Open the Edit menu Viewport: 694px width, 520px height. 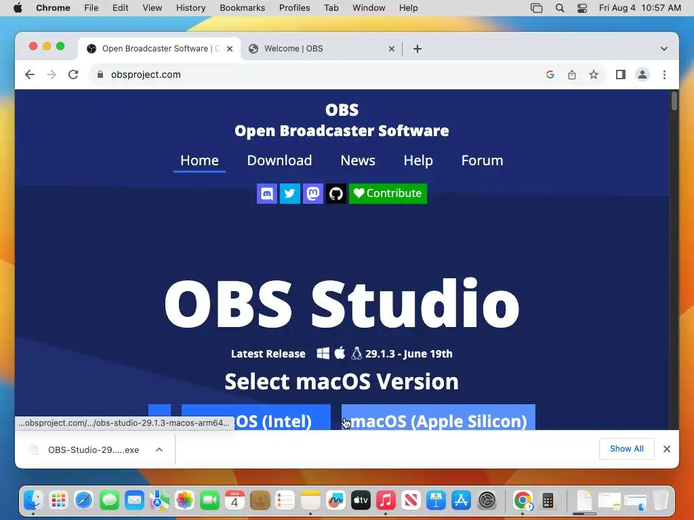pyautogui.click(x=120, y=8)
